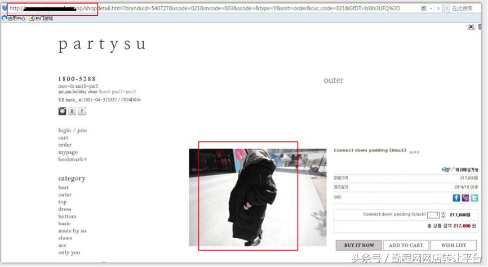Viewport: 488px width, 267px height.
Task: Select the made by su category
Action: click(x=72, y=230)
